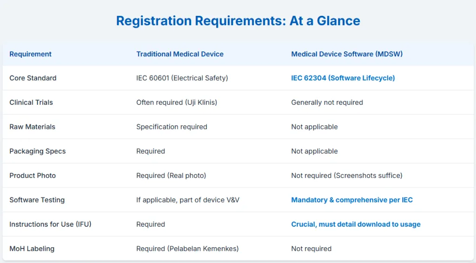Viewport: 476px width, 263px height.
Task: Open the IEC 62304 (Software Lifecycle) link
Action: point(343,78)
